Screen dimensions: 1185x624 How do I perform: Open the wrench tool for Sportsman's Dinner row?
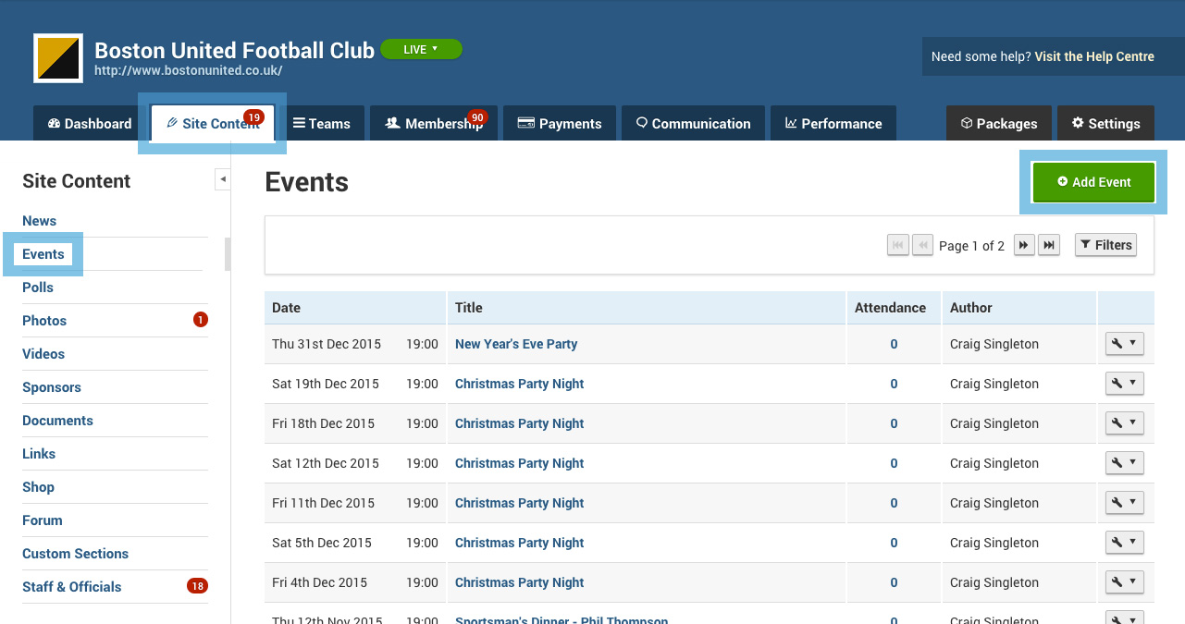[1119, 618]
